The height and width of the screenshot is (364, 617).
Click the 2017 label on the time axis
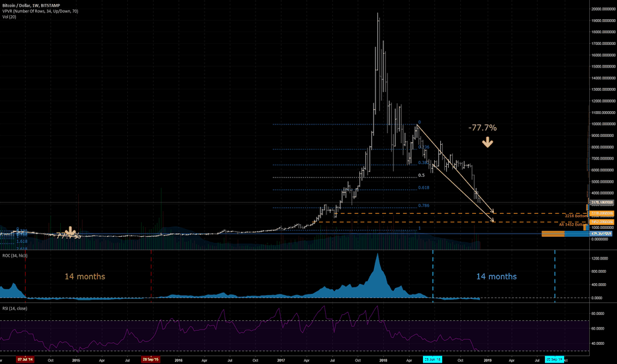[281, 361]
